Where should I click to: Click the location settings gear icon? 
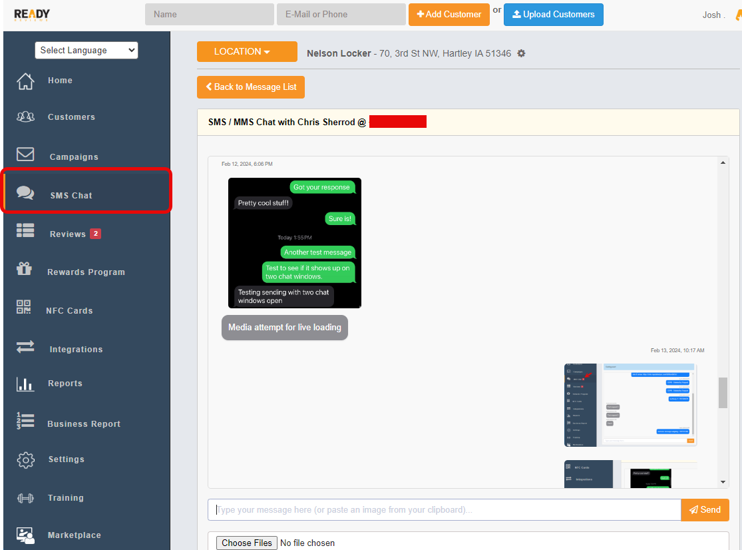click(522, 53)
